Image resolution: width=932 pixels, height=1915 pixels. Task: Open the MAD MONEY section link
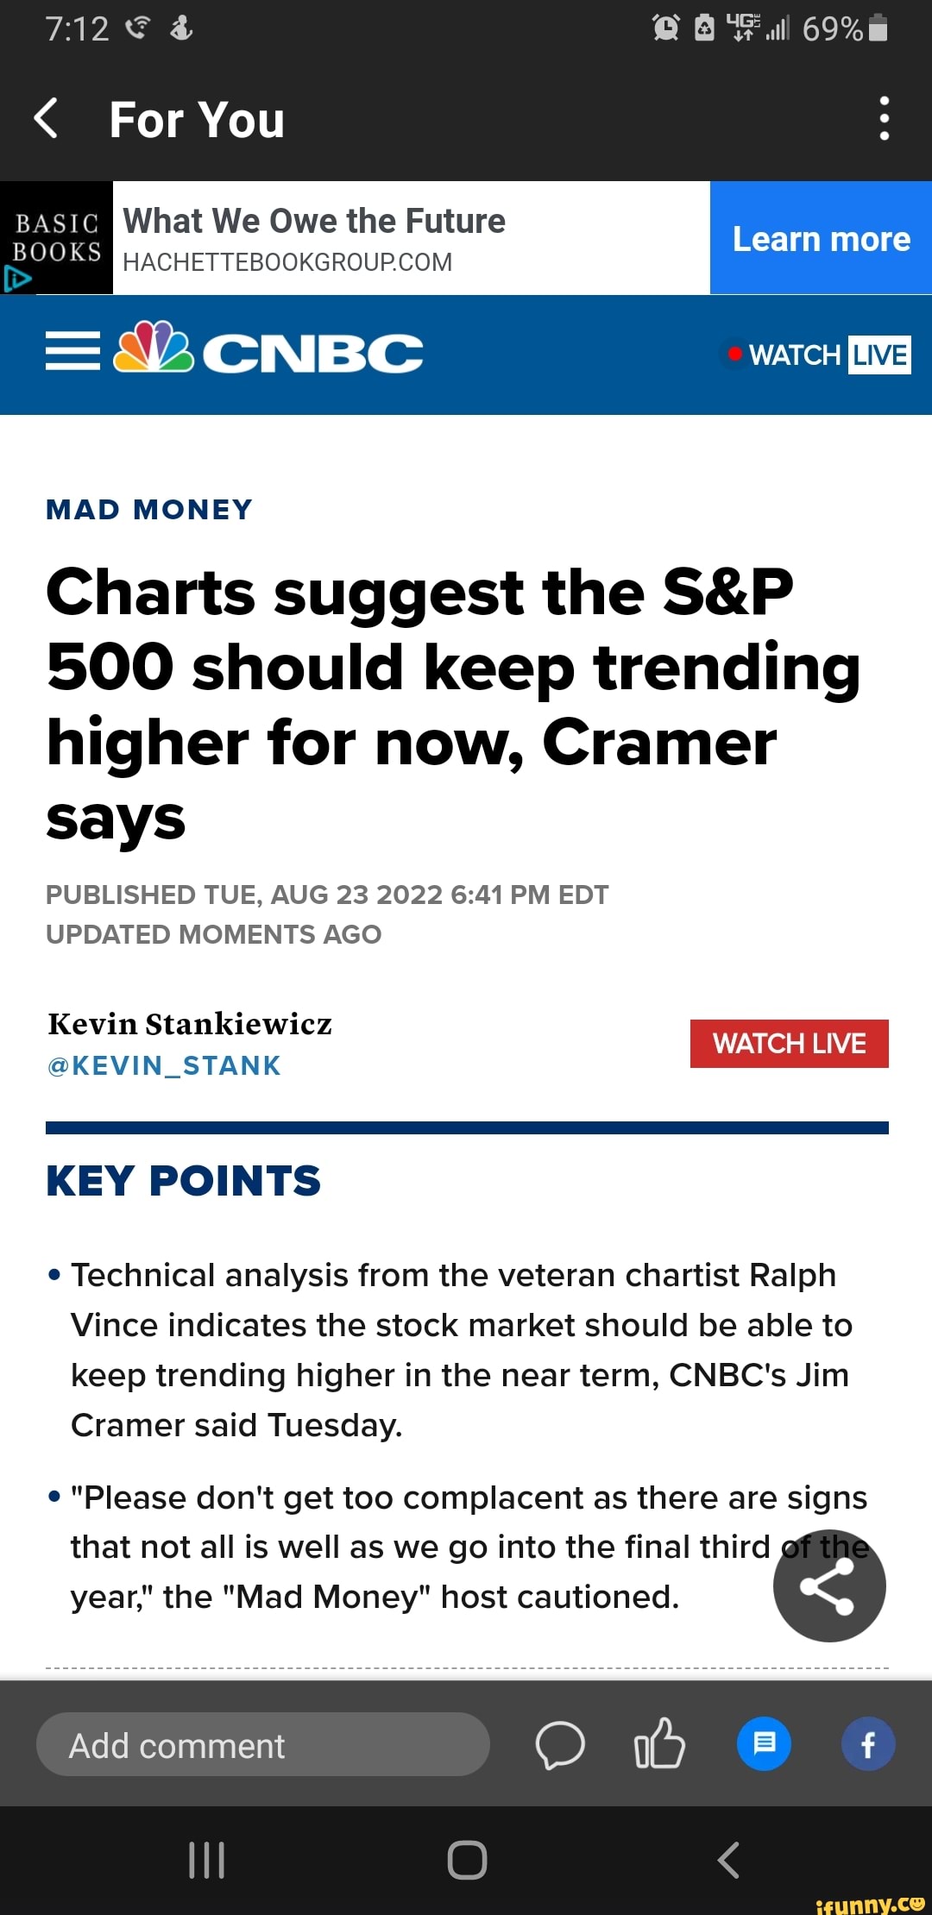coord(149,510)
